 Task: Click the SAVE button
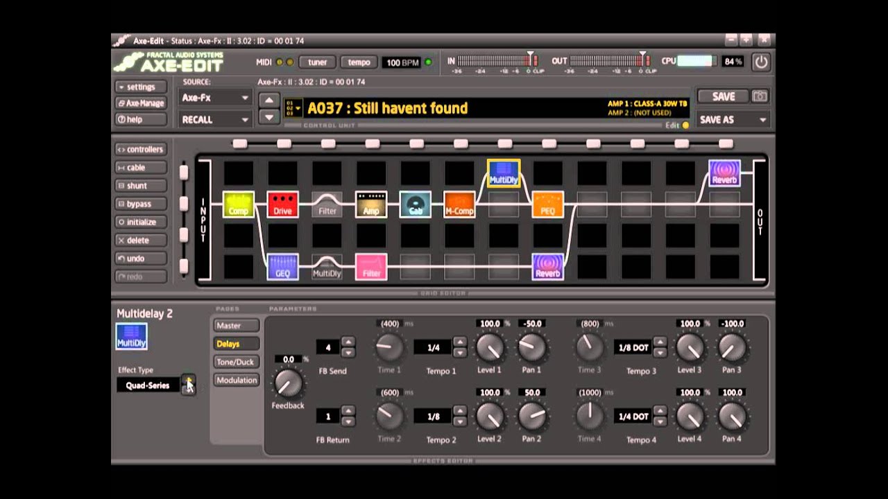point(724,96)
